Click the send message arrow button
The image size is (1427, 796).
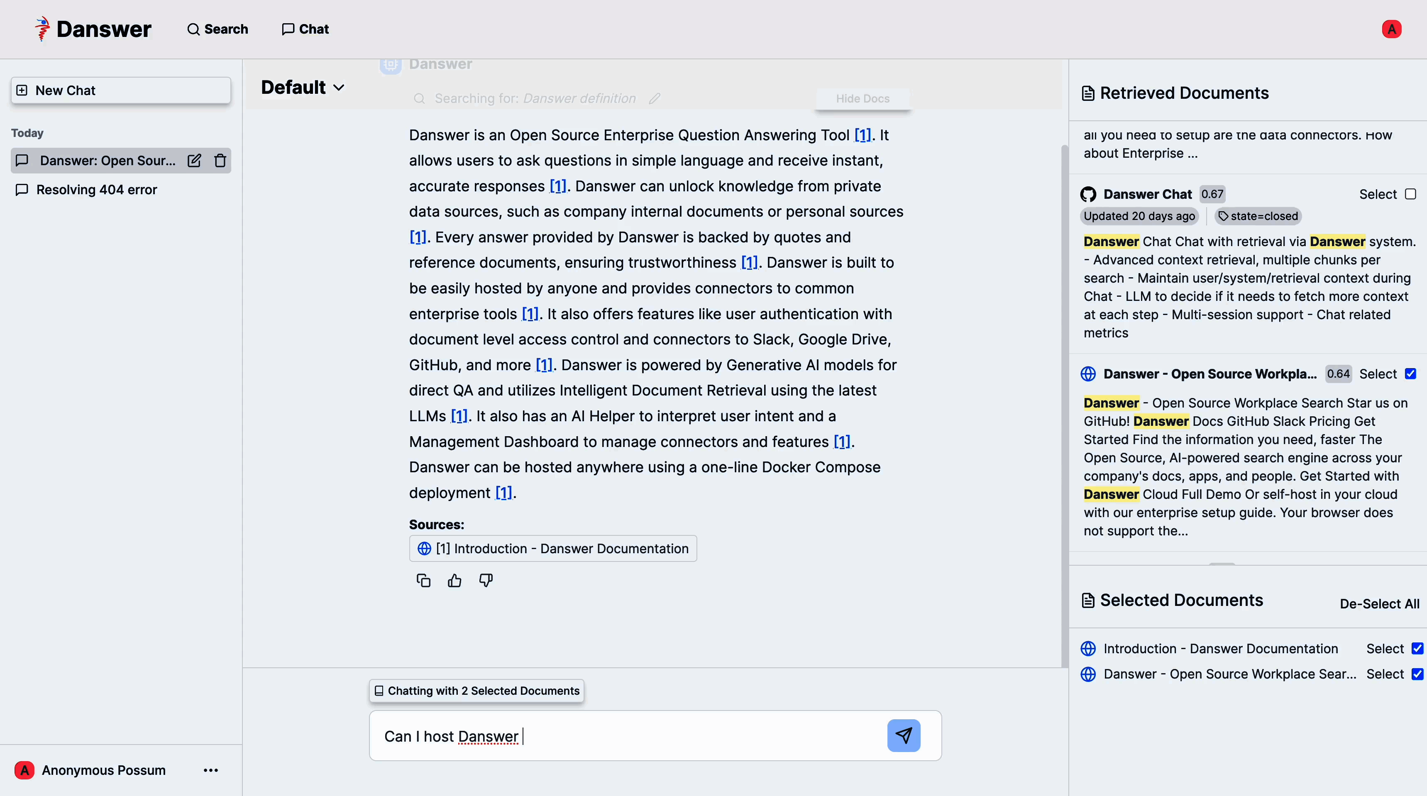pos(904,736)
